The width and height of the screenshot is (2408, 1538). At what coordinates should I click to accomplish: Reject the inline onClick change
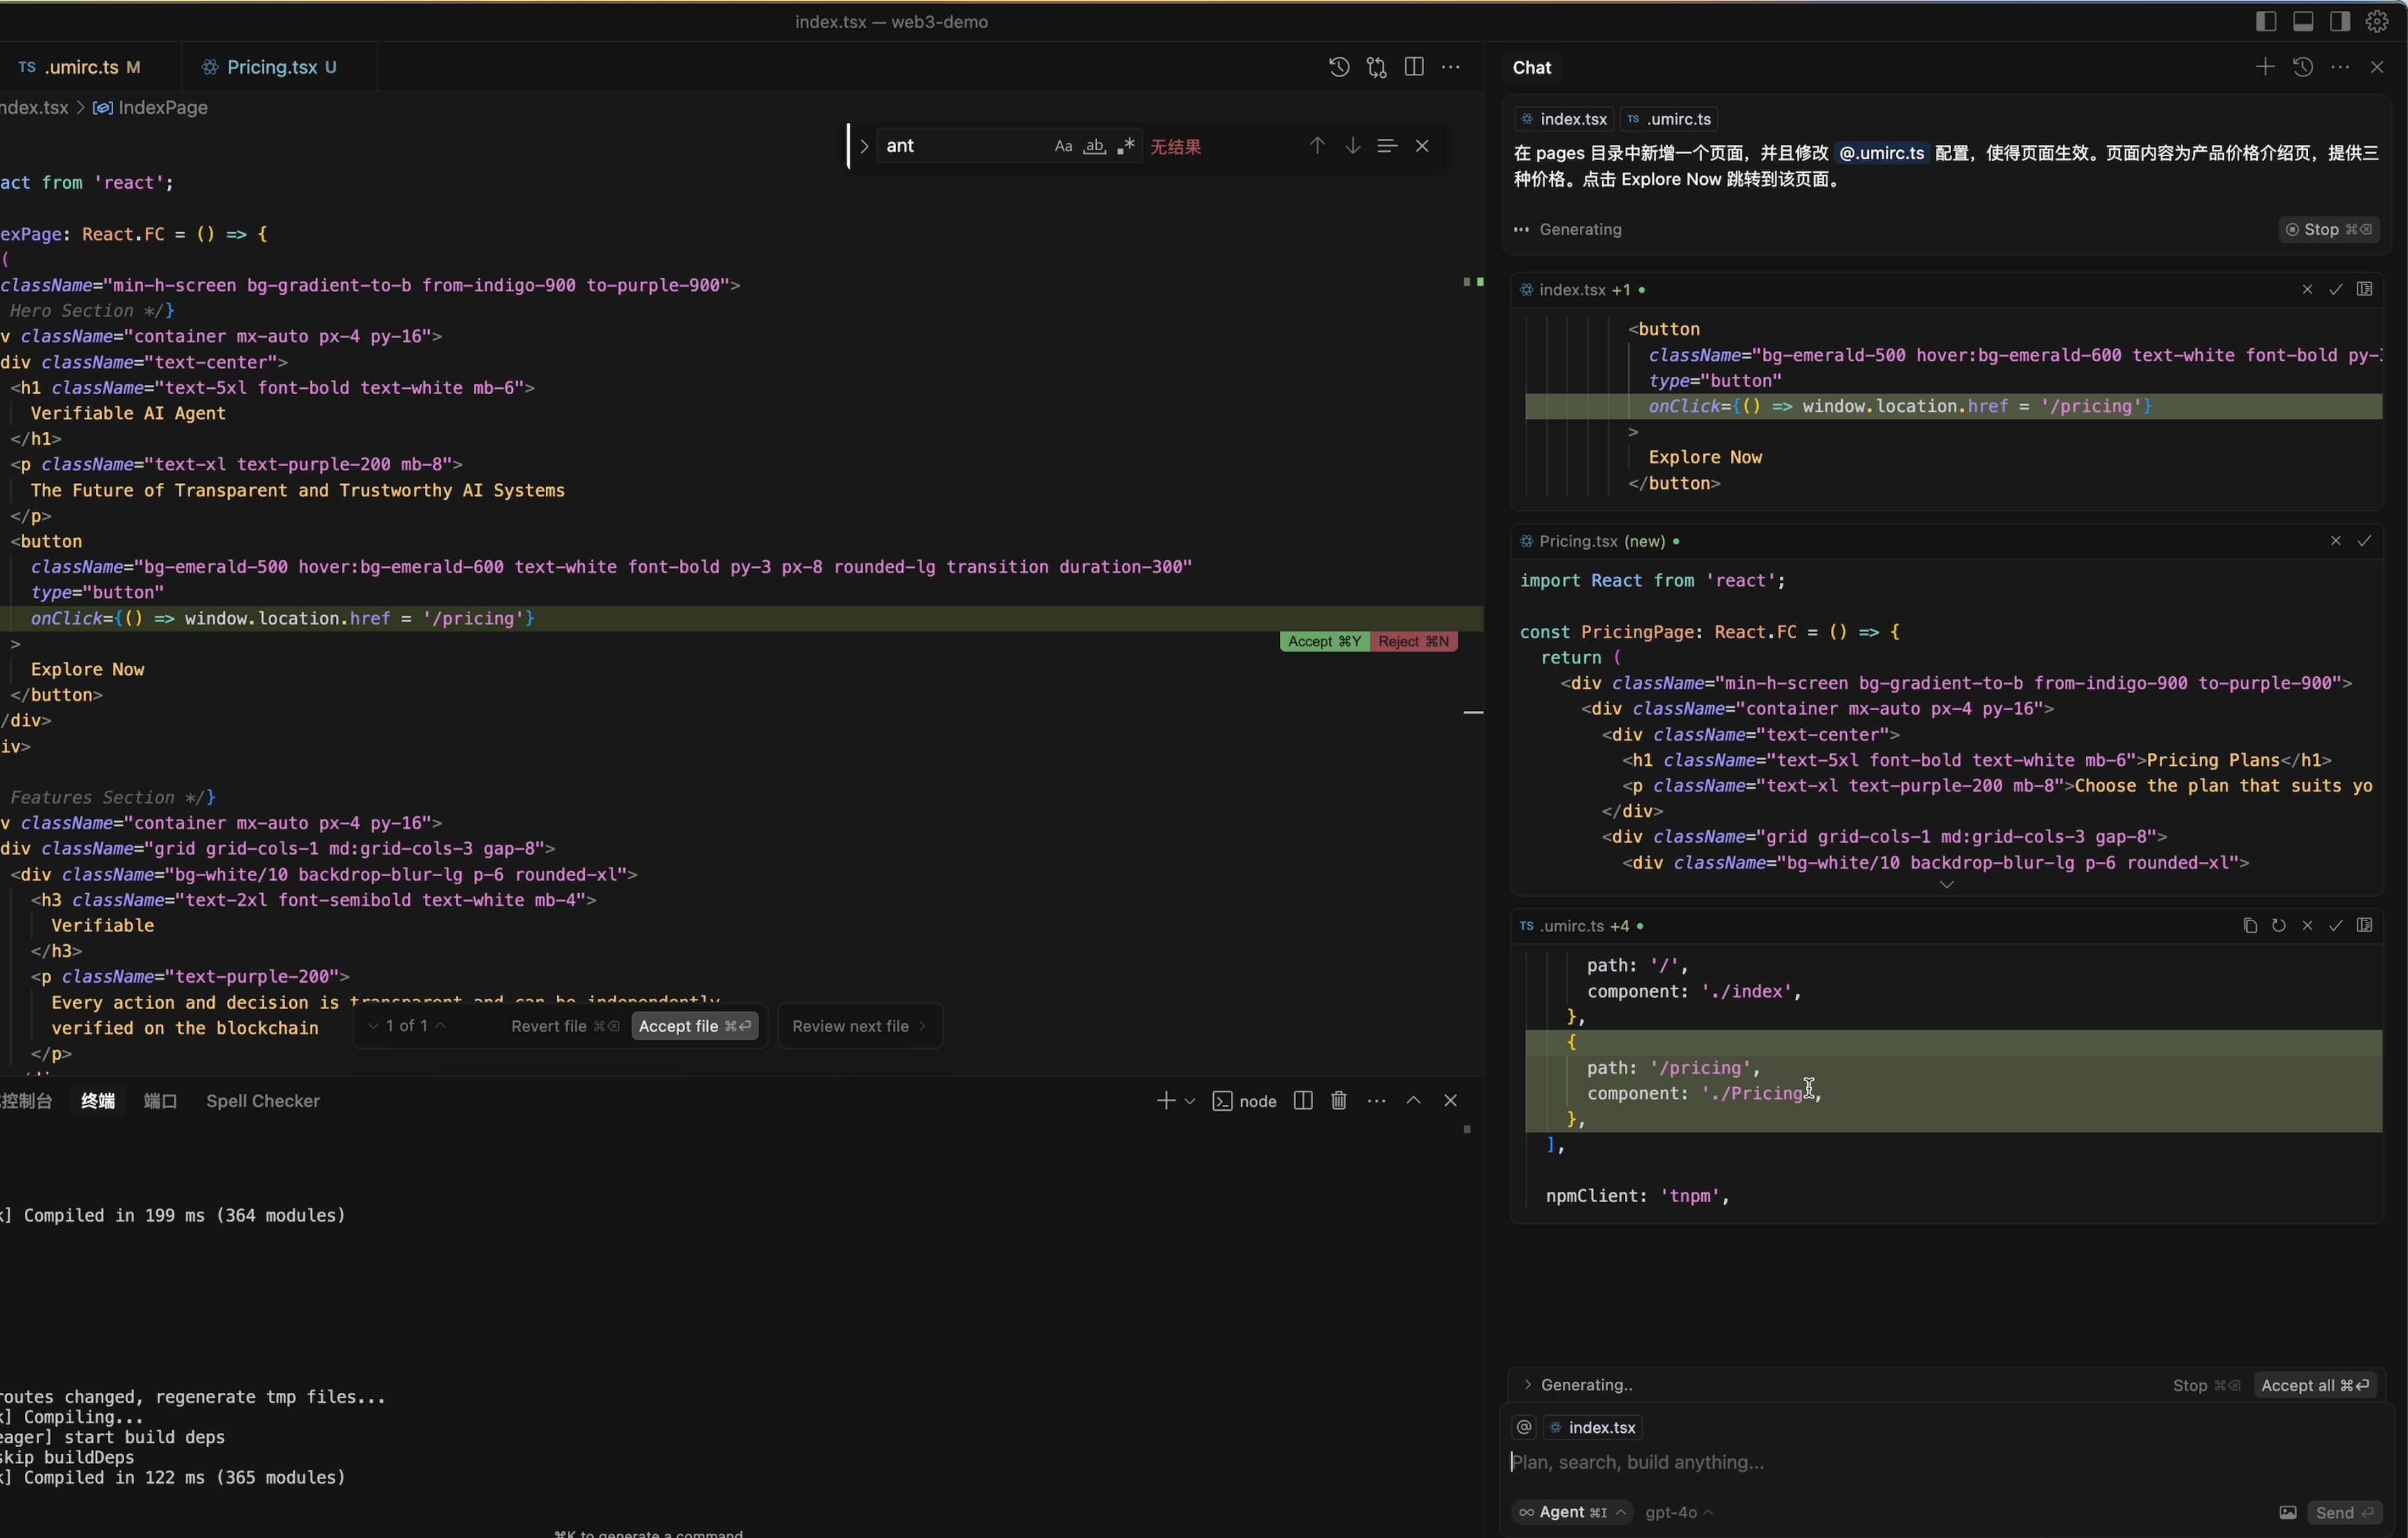[x=1414, y=642]
